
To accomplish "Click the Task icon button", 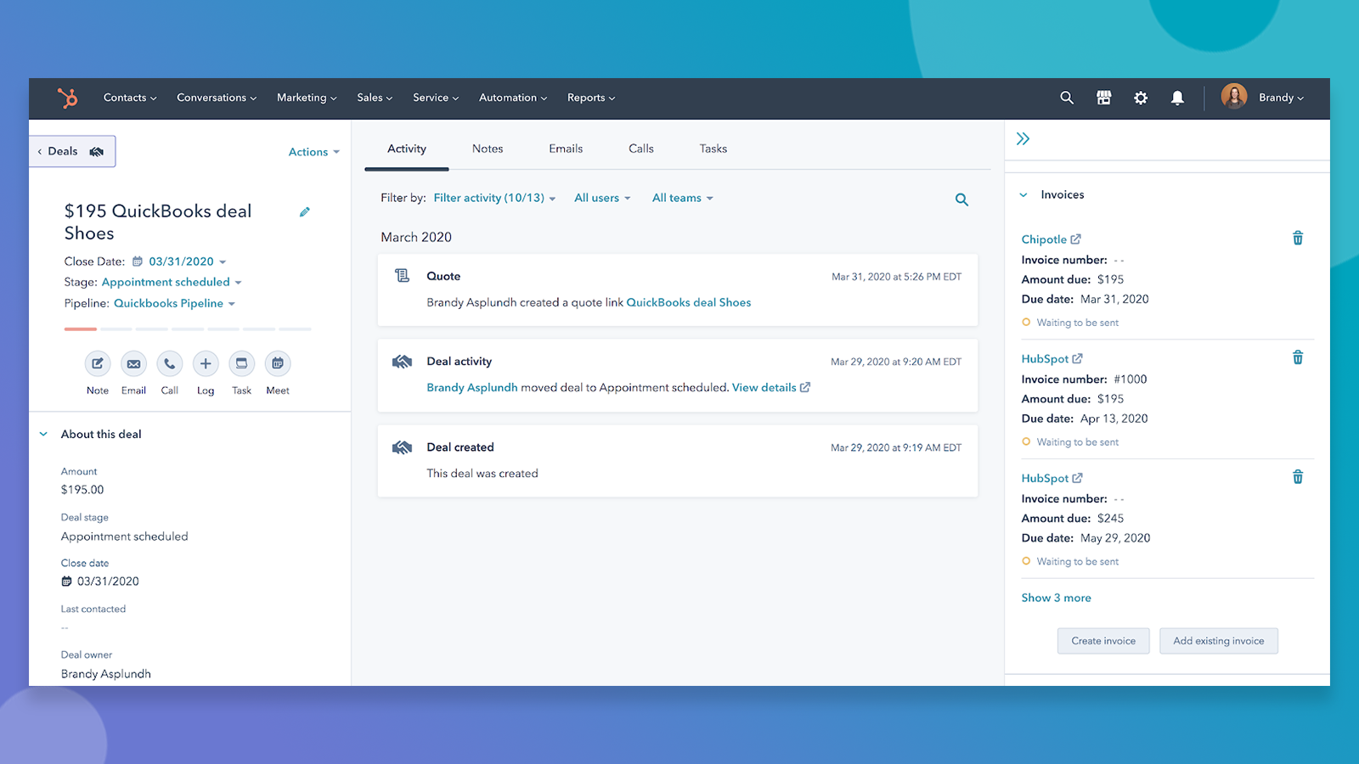I will tap(241, 363).
